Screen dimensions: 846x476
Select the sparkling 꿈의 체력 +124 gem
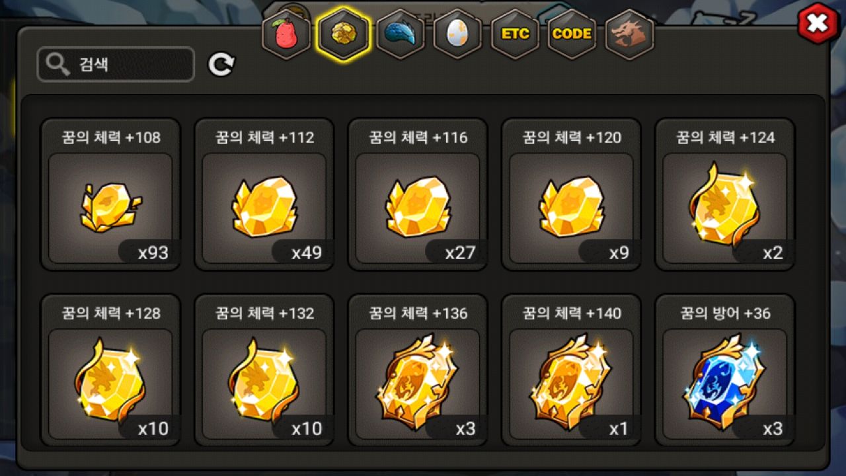724,194
